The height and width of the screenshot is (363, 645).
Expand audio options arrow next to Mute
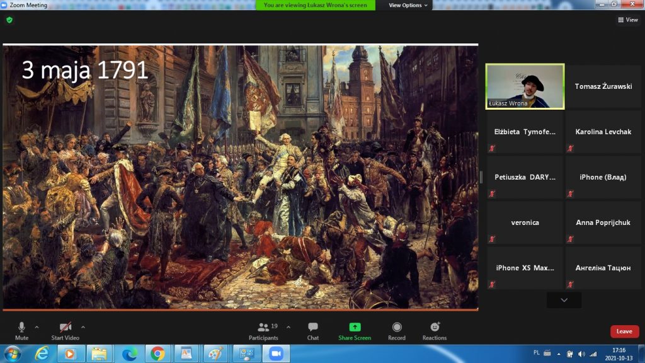pos(37,327)
